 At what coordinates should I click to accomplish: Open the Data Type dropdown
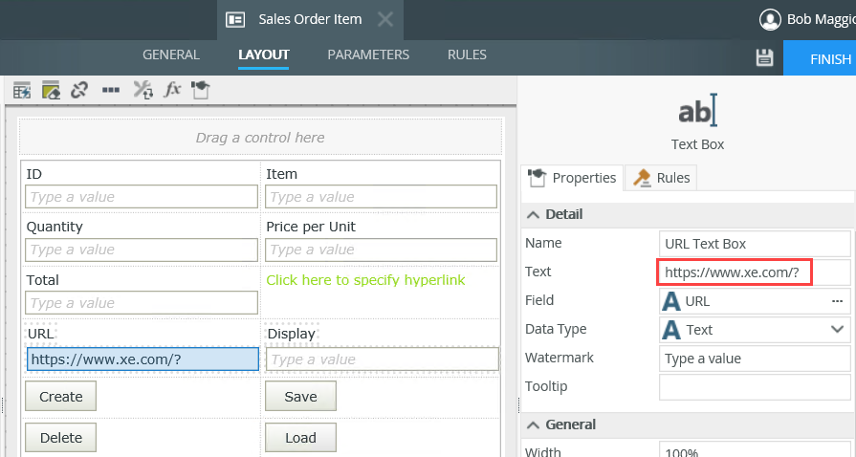click(837, 330)
